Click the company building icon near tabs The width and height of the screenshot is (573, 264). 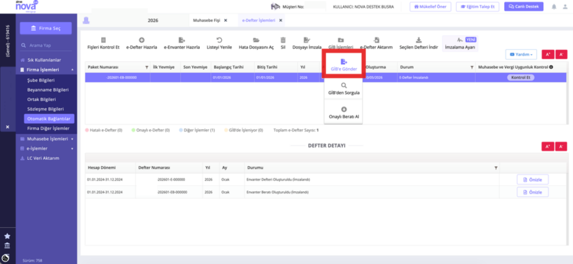[86, 21]
